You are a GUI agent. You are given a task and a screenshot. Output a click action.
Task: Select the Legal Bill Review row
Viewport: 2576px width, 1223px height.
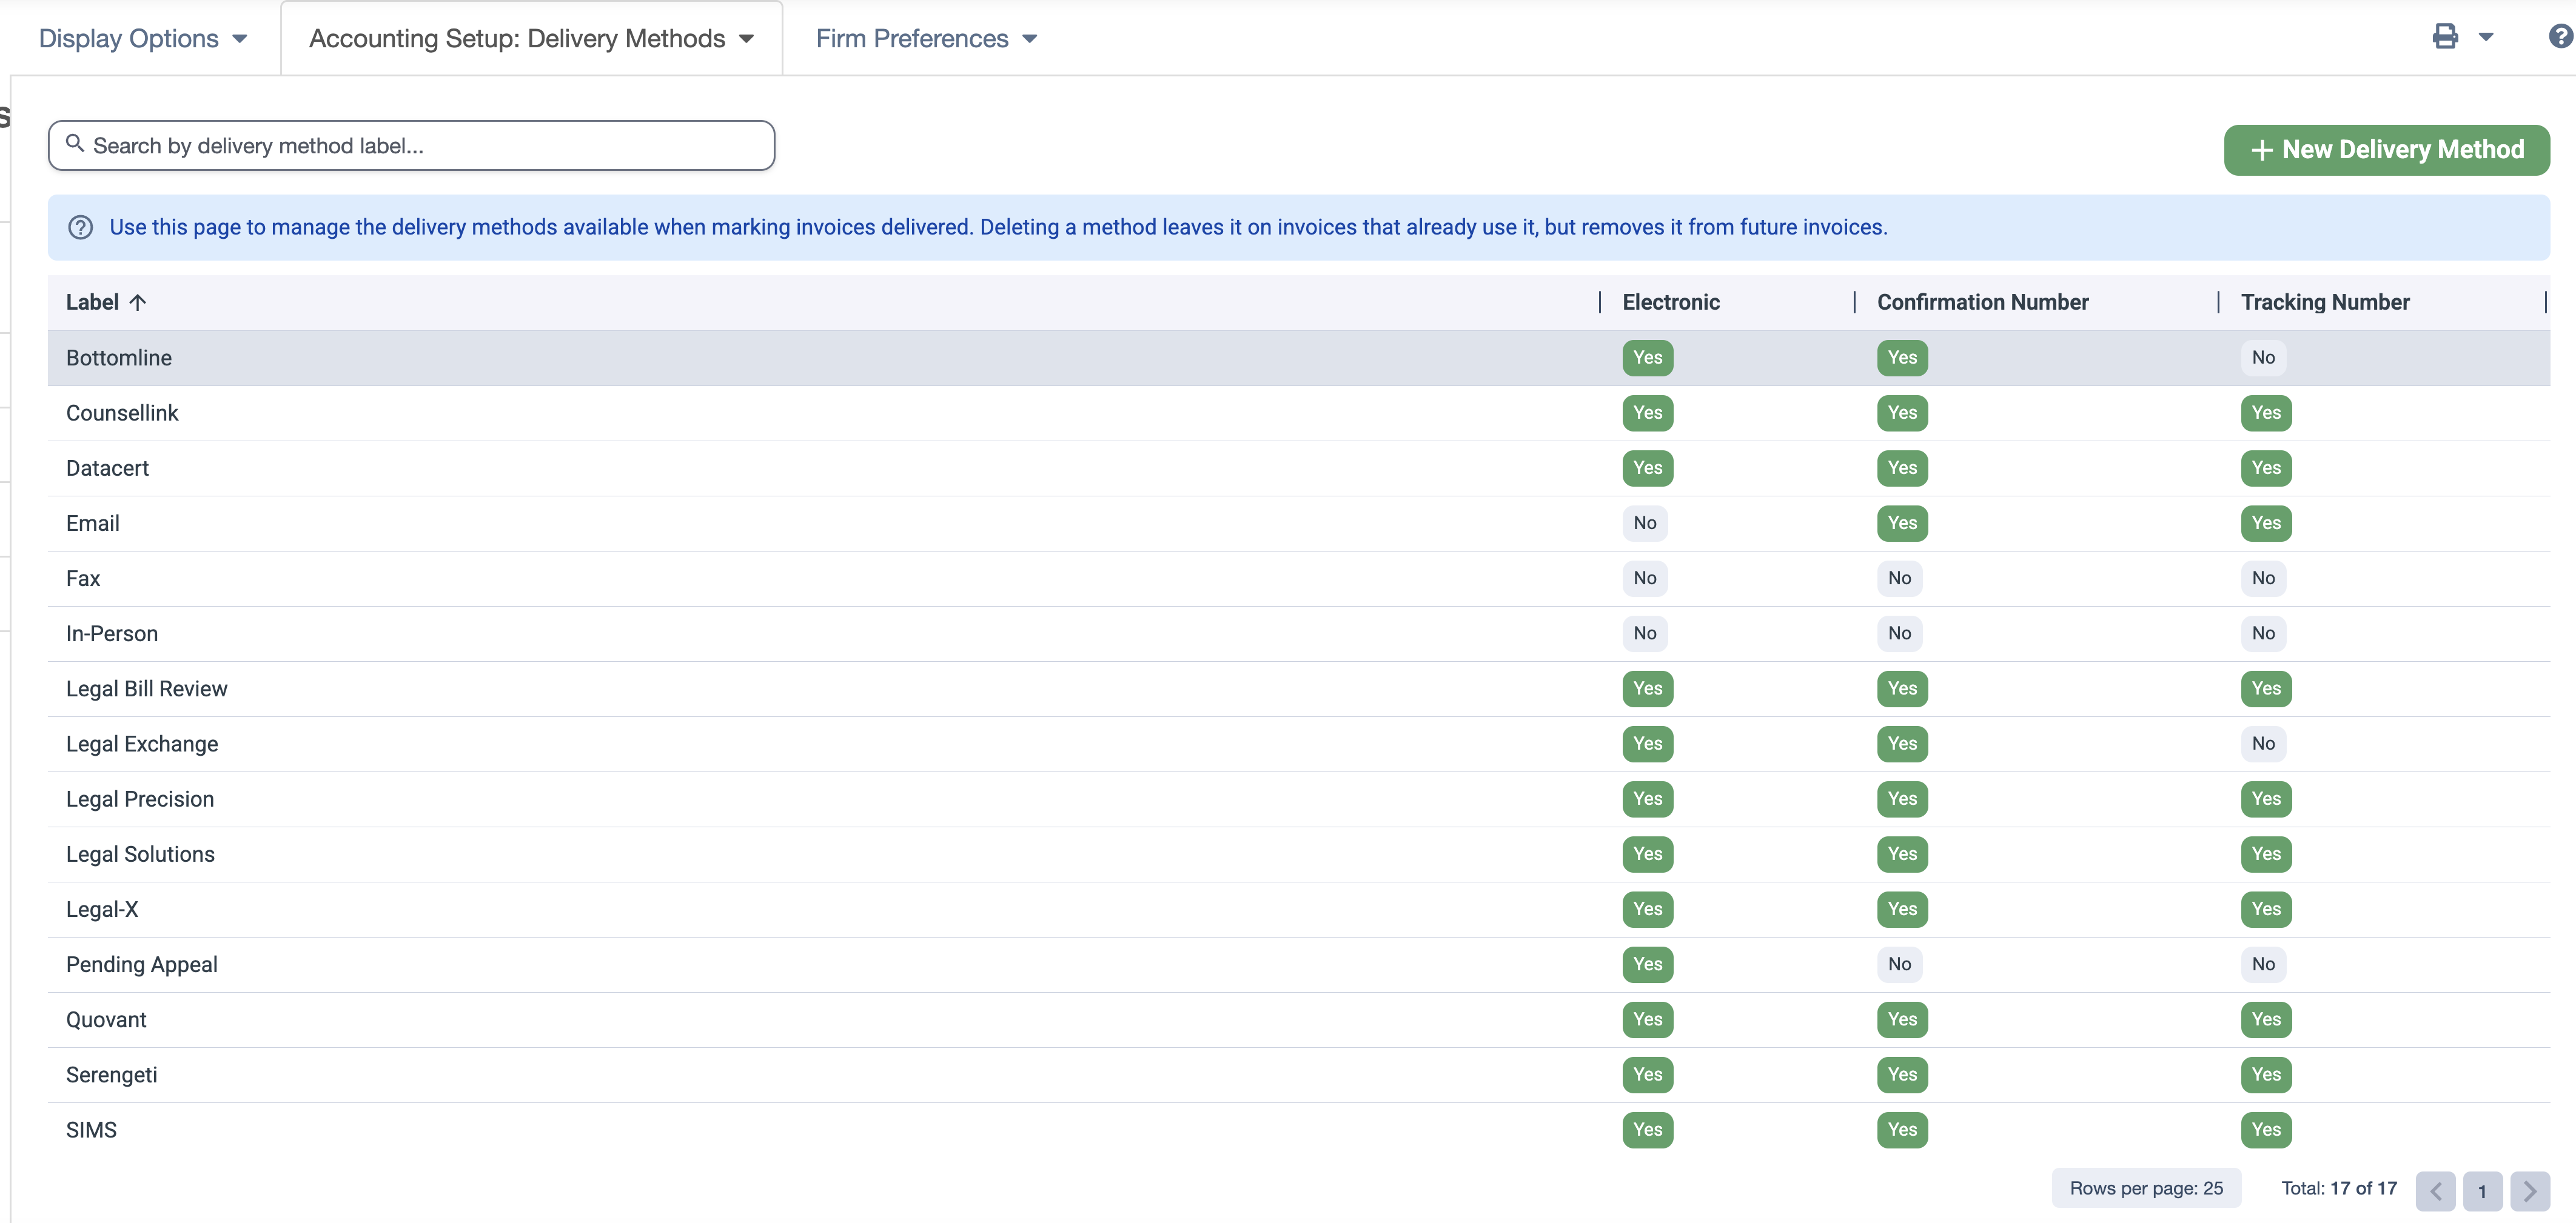coord(1298,688)
